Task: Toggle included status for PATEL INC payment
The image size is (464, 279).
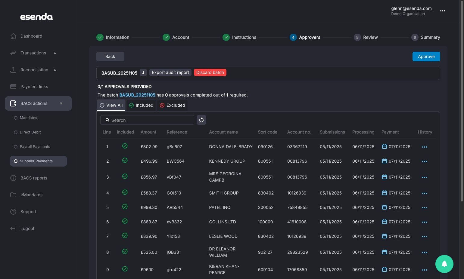Action: [125, 207]
